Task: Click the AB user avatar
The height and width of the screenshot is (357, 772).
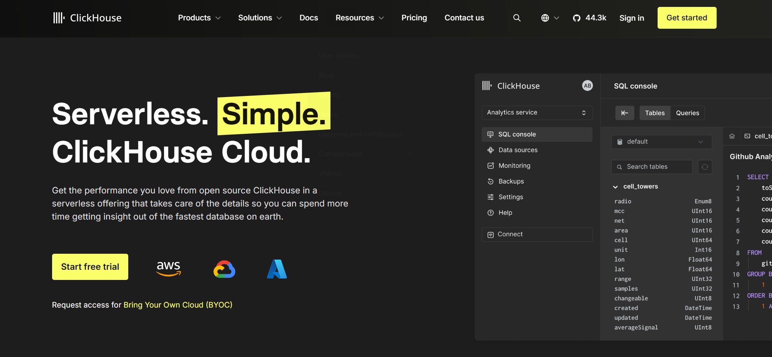Action: pyautogui.click(x=587, y=85)
